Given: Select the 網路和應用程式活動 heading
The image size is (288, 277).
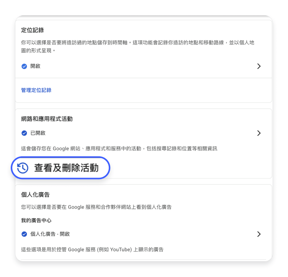Looking at the screenshot, I should click(x=47, y=119).
